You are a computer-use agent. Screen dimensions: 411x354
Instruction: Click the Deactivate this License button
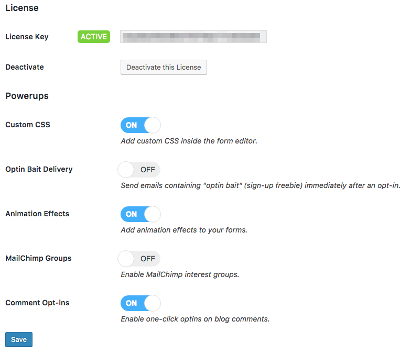pyautogui.click(x=164, y=68)
